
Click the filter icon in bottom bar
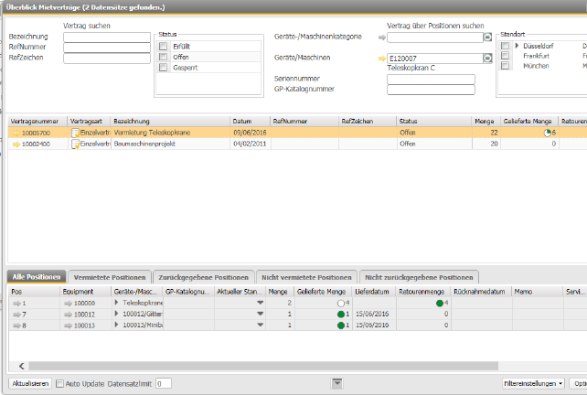(337, 382)
